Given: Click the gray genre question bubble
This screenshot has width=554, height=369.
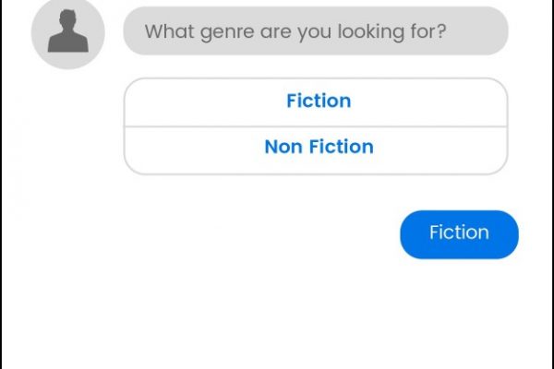Looking at the screenshot, I should (316, 30).
